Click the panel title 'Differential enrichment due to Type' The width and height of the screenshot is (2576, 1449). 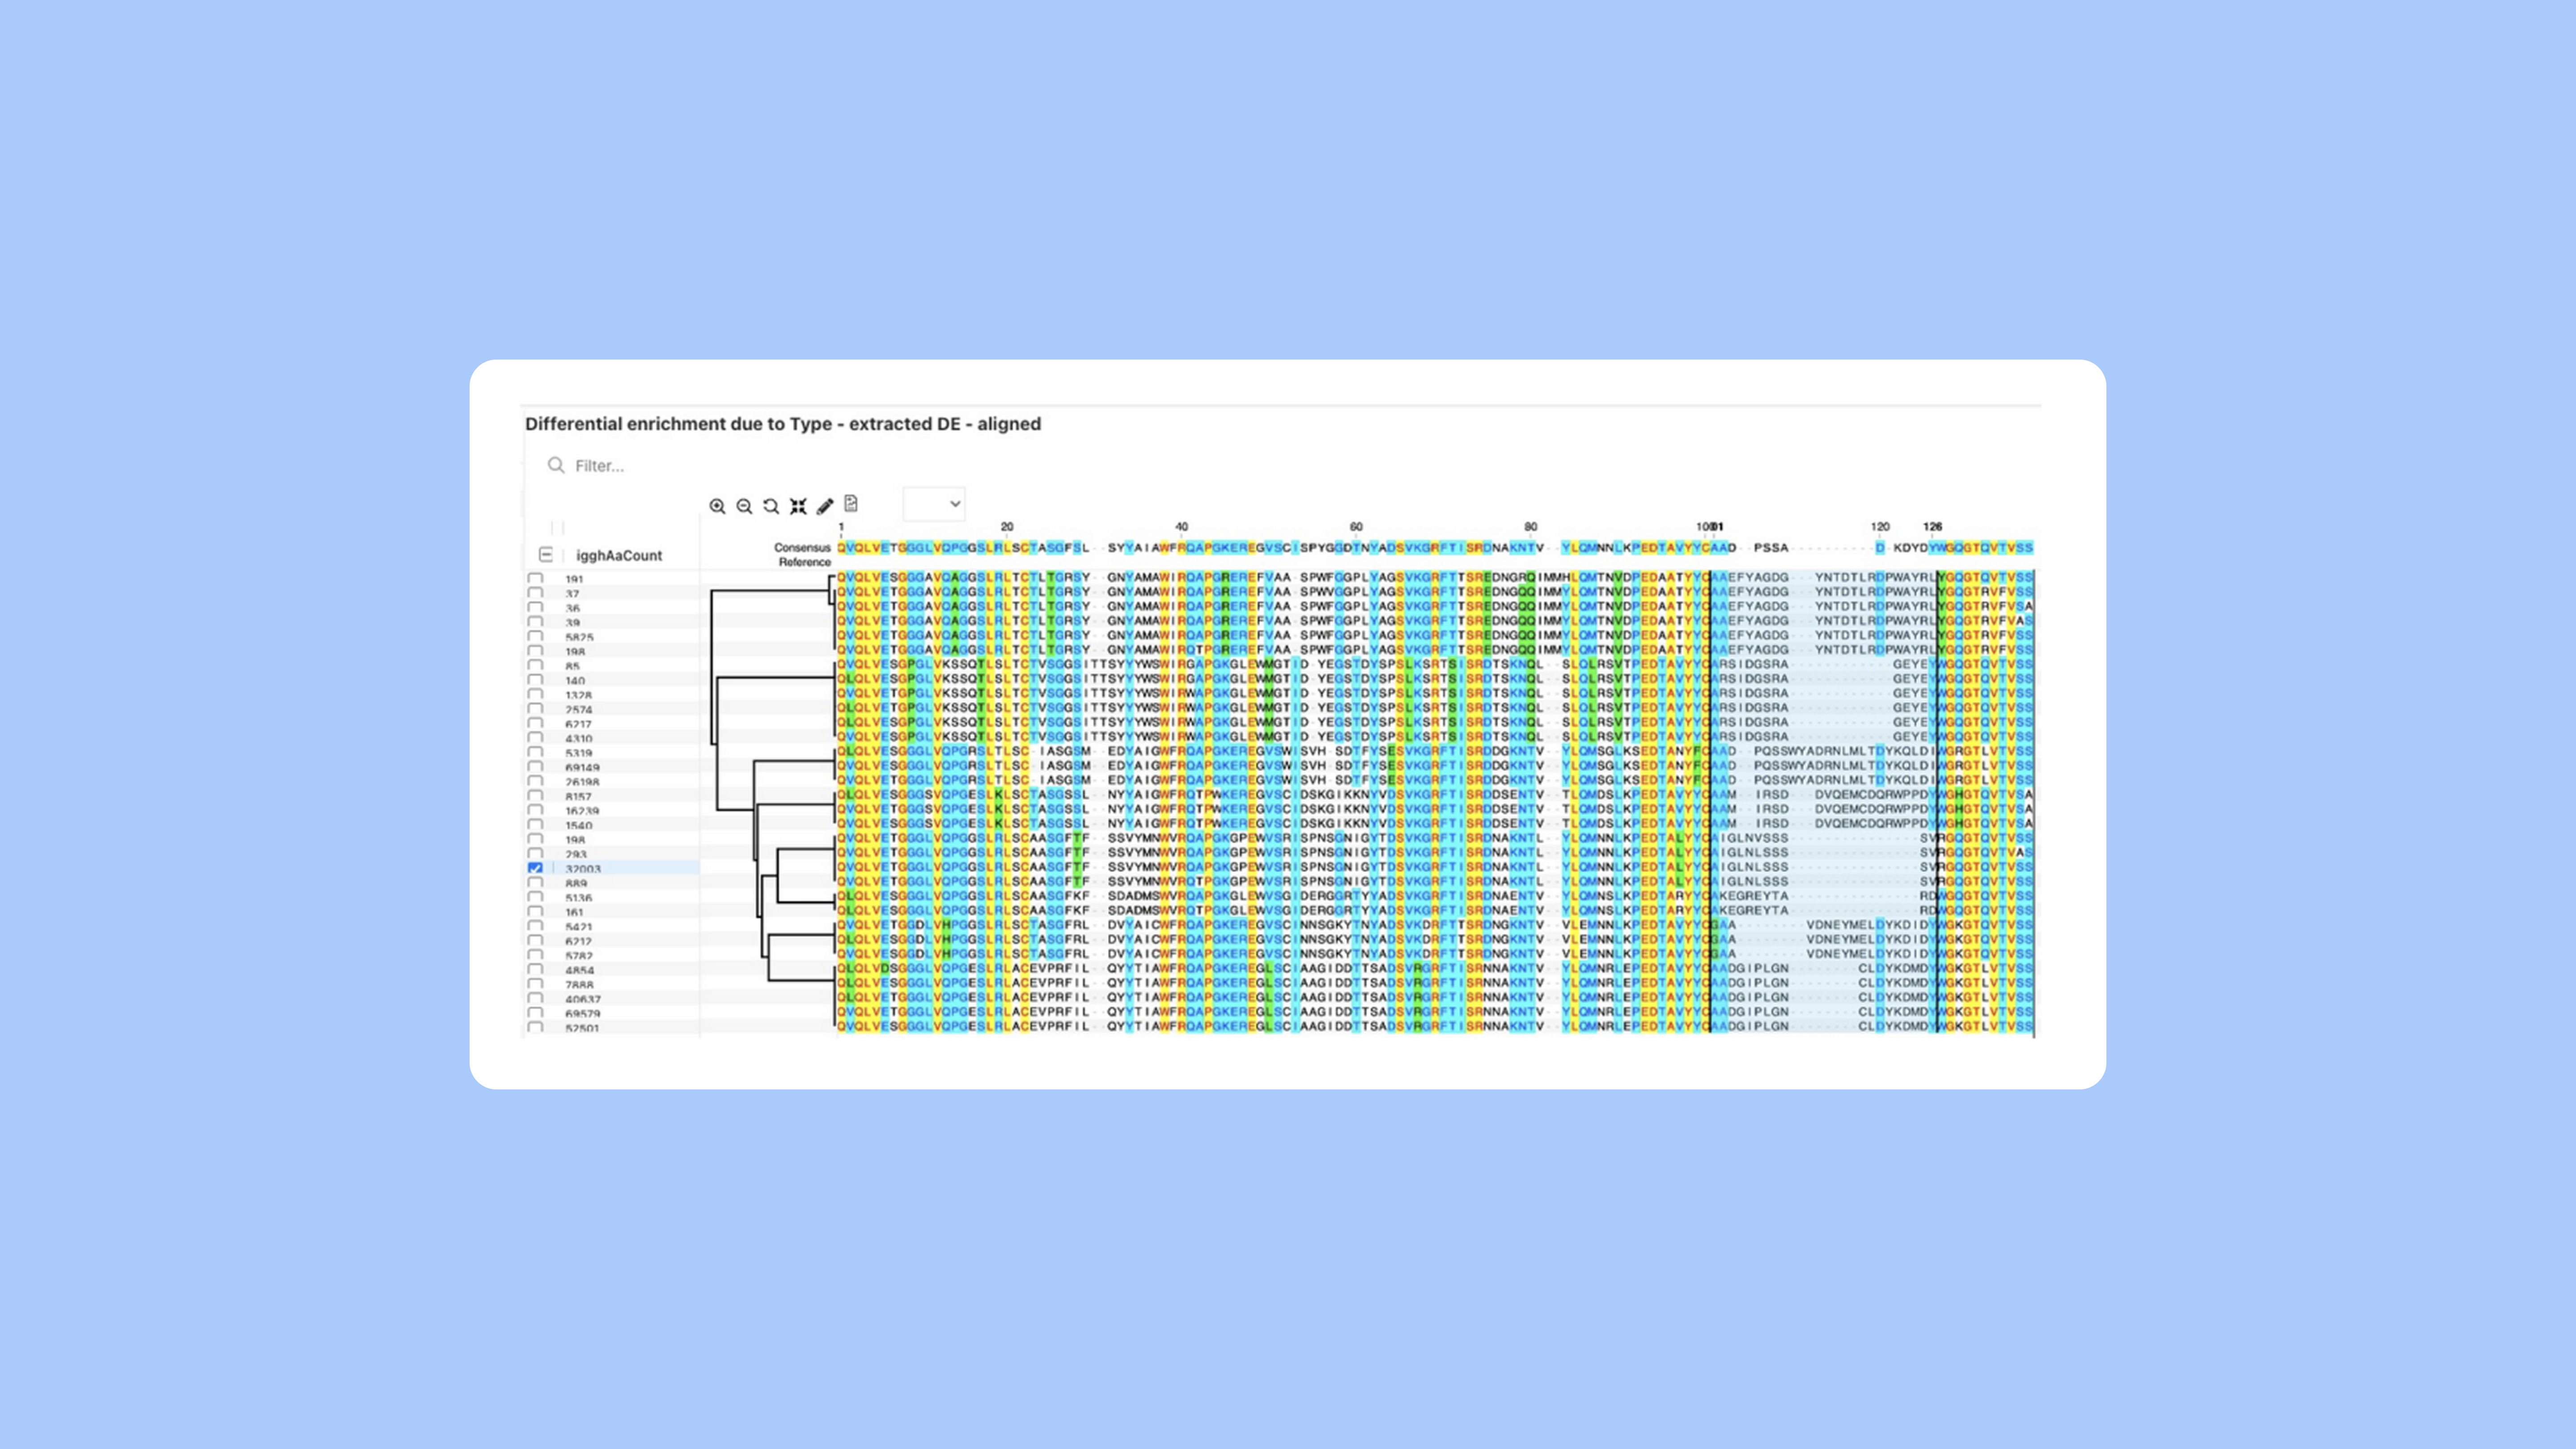(679, 424)
